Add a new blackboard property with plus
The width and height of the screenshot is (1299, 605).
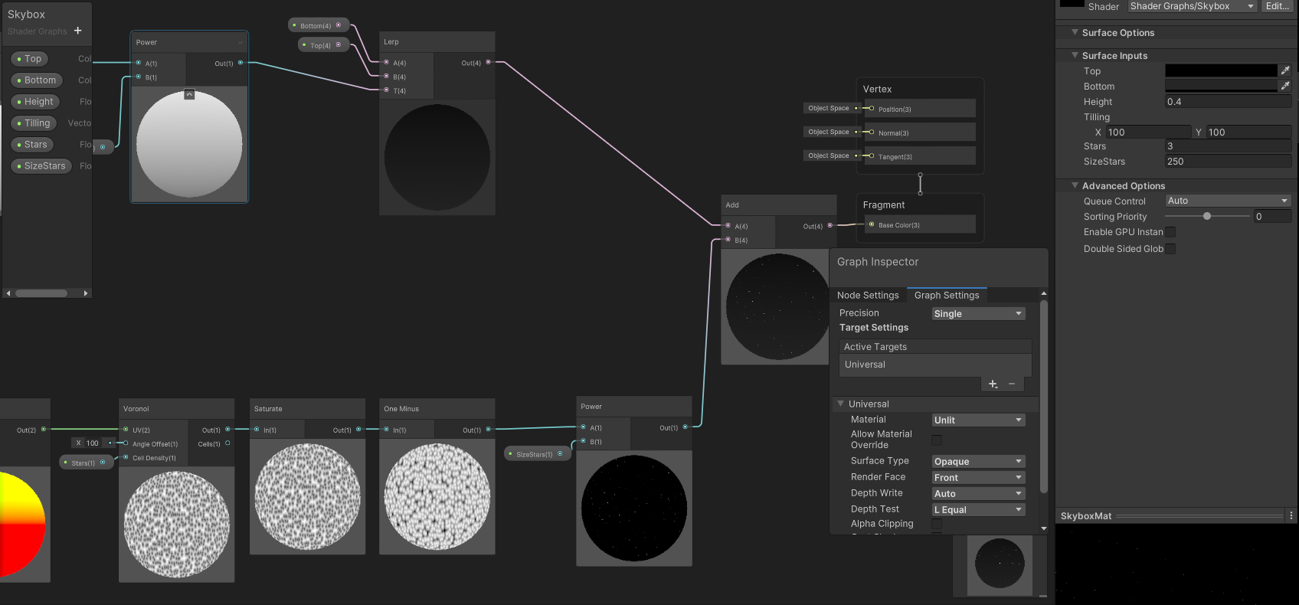pos(77,31)
